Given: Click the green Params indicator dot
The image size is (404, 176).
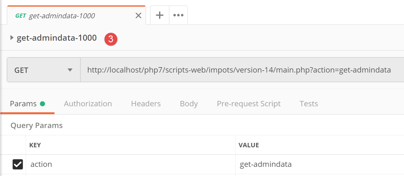Looking at the screenshot, I should 42,104.
